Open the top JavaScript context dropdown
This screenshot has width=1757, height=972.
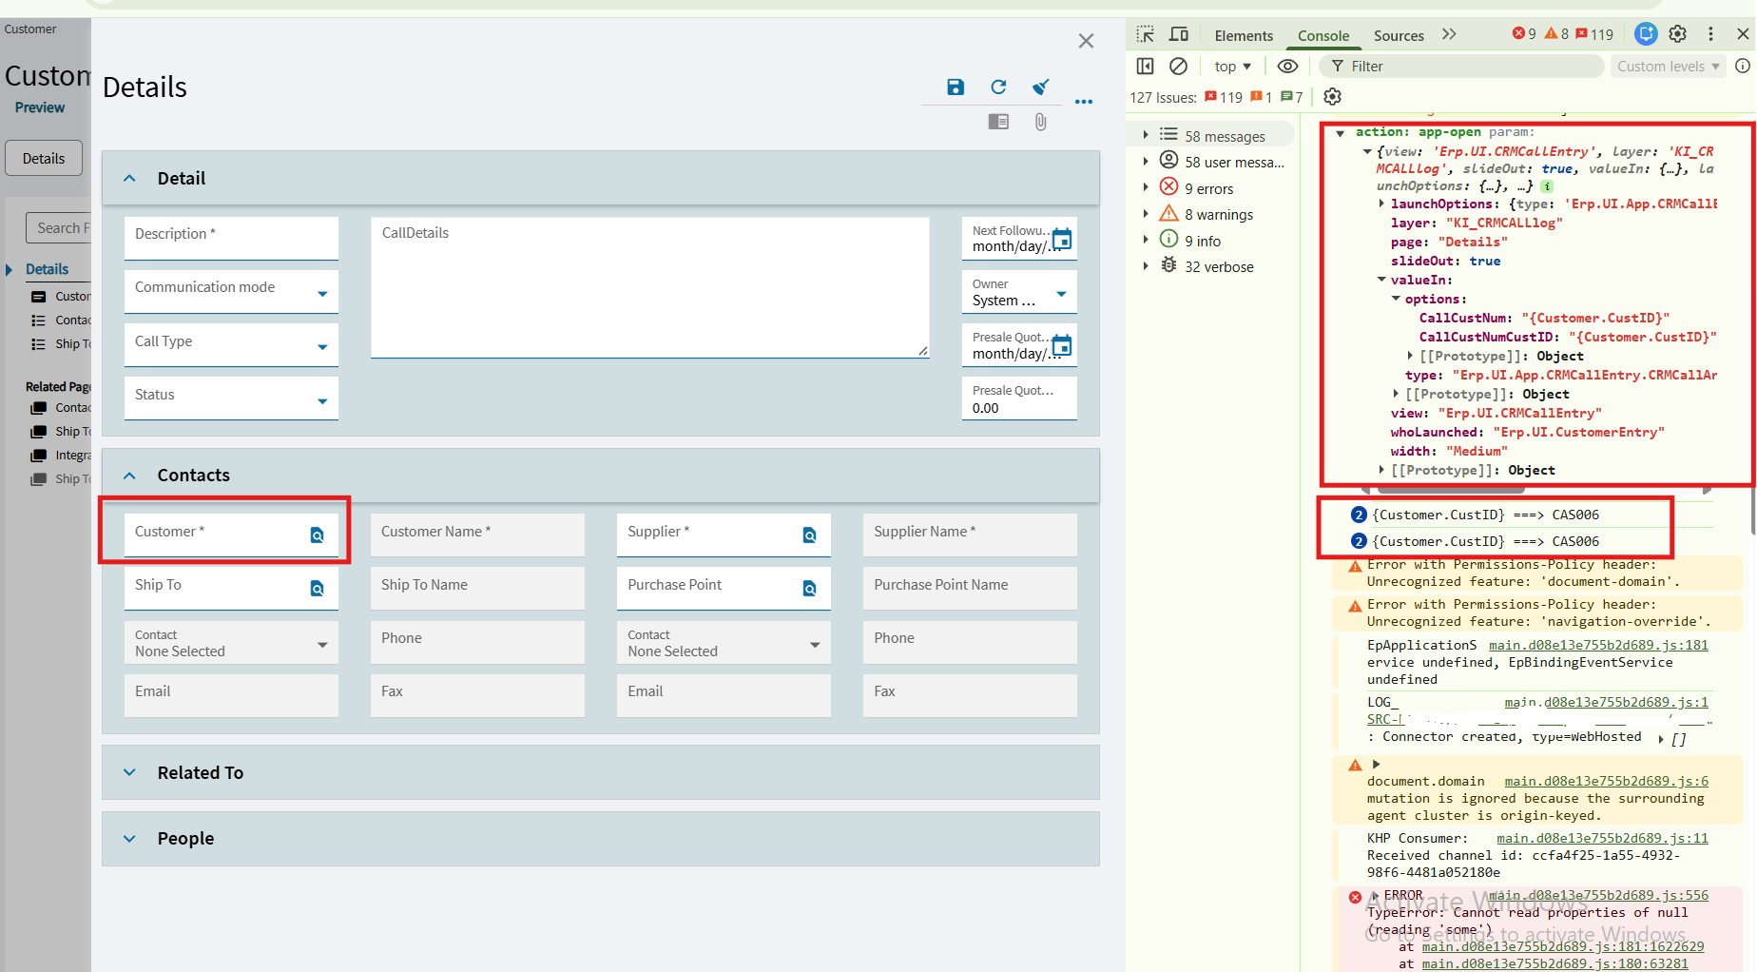[x=1232, y=66]
